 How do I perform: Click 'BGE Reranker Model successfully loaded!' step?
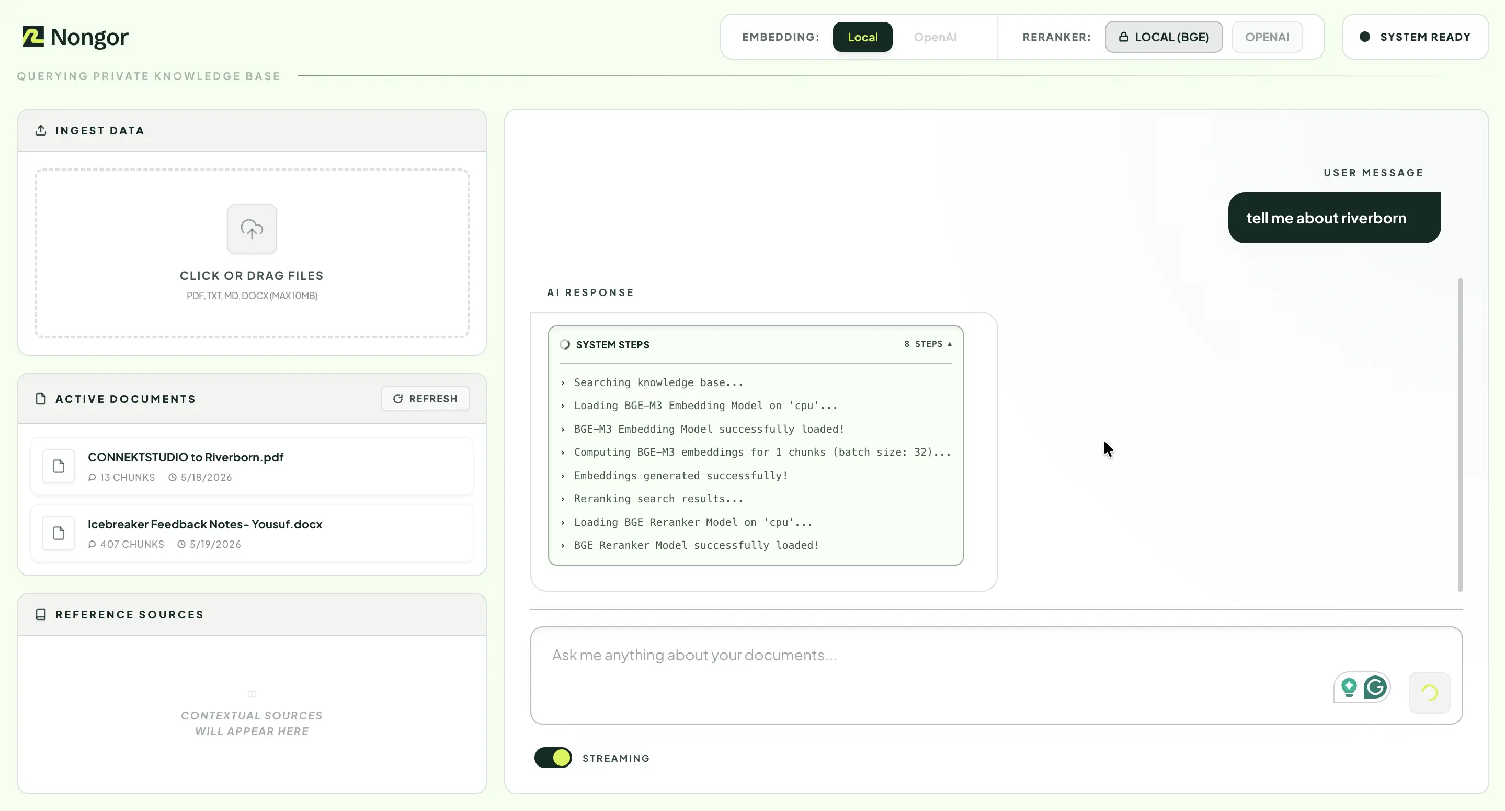point(697,545)
